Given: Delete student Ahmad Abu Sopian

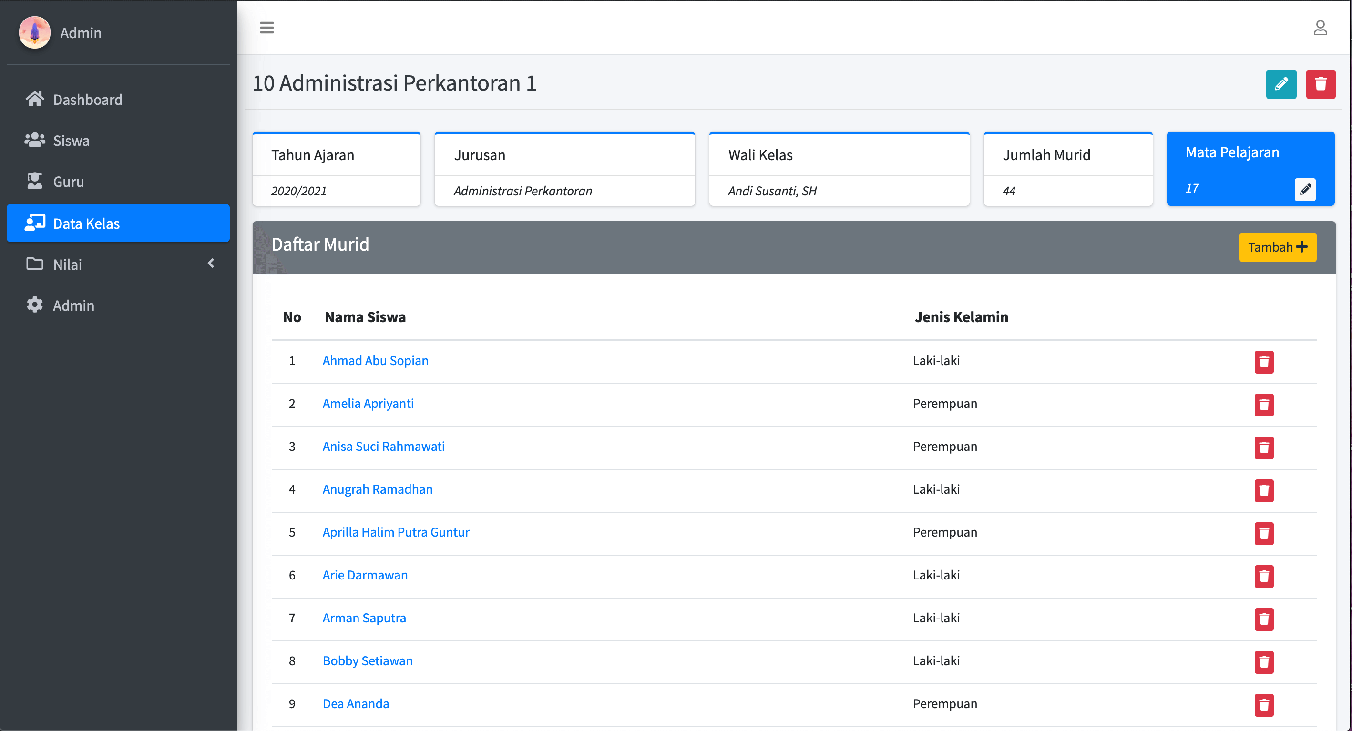Looking at the screenshot, I should click(1264, 362).
